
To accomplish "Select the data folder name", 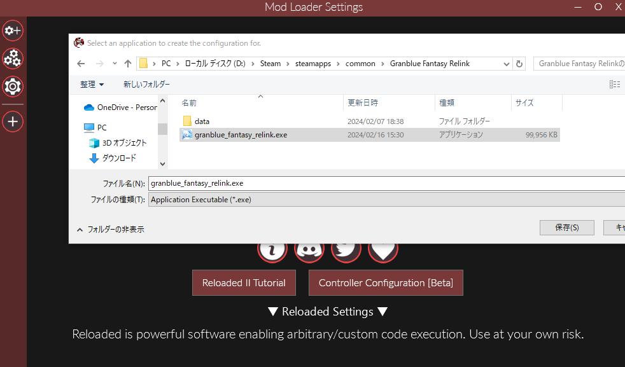I will click(202, 121).
